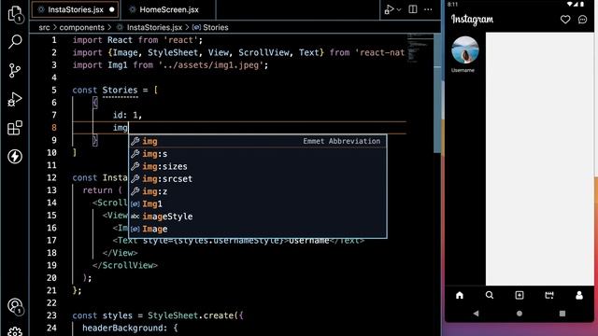598x336 pixels.
Task: Open the run button dropdown arrow
Action: point(399,9)
